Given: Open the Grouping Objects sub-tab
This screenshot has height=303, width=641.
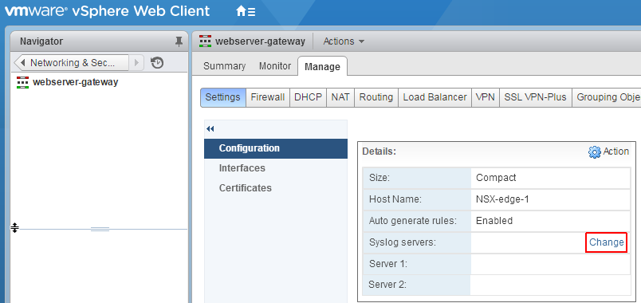Looking at the screenshot, I should tap(607, 97).
